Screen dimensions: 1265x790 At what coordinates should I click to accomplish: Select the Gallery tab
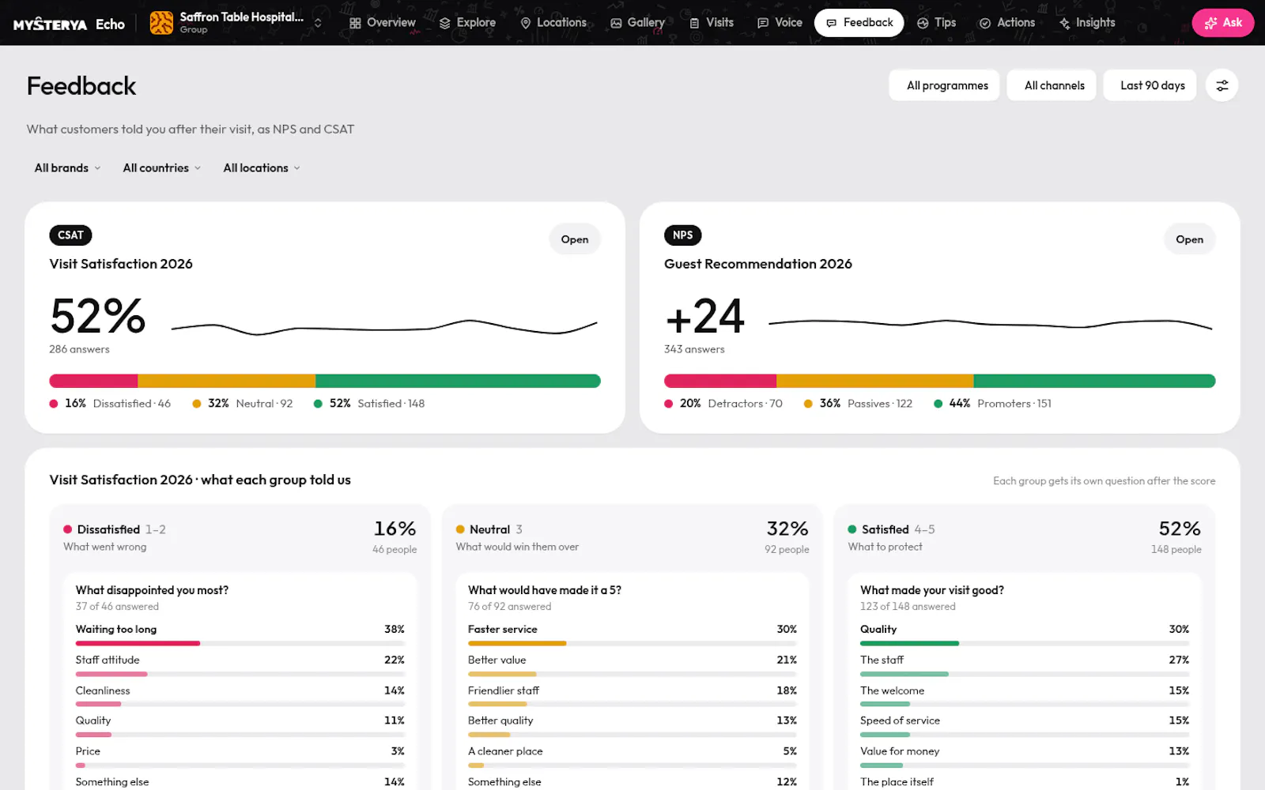(x=637, y=23)
